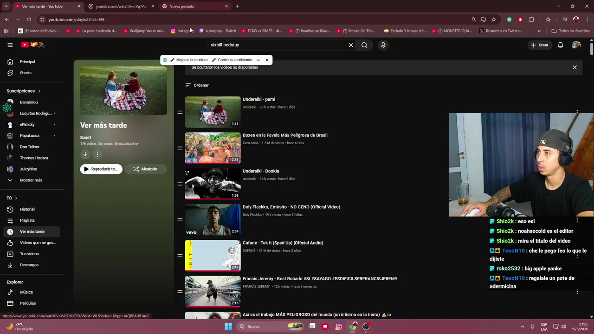Open Windows Start menu

(x=228, y=327)
